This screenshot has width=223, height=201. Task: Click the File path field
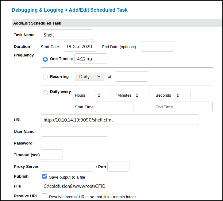[x=75, y=186]
